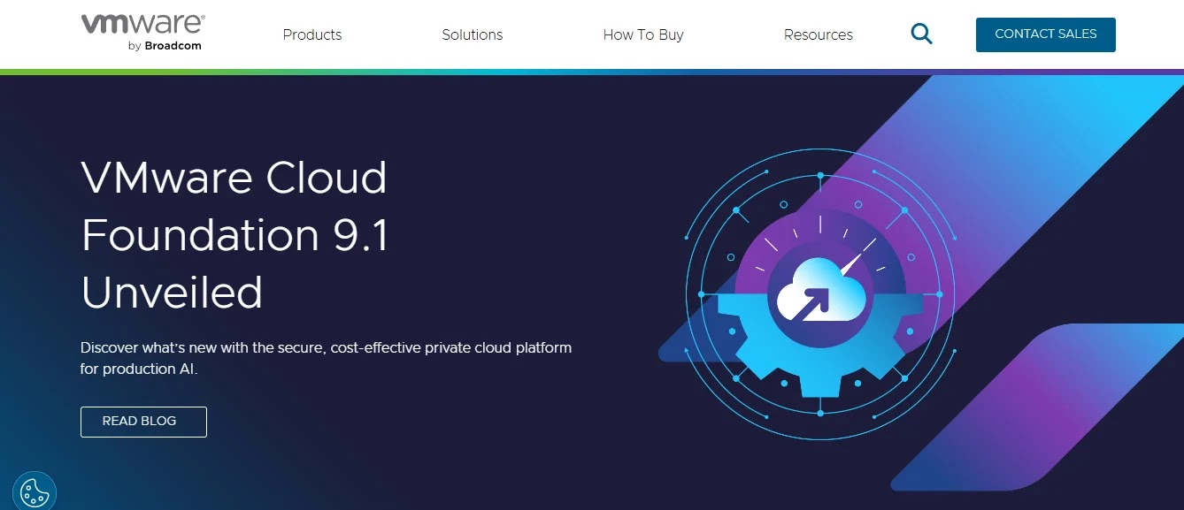This screenshot has height=510, width=1184.
Task: Click the CONTACT SALES button
Action: pos(1046,34)
